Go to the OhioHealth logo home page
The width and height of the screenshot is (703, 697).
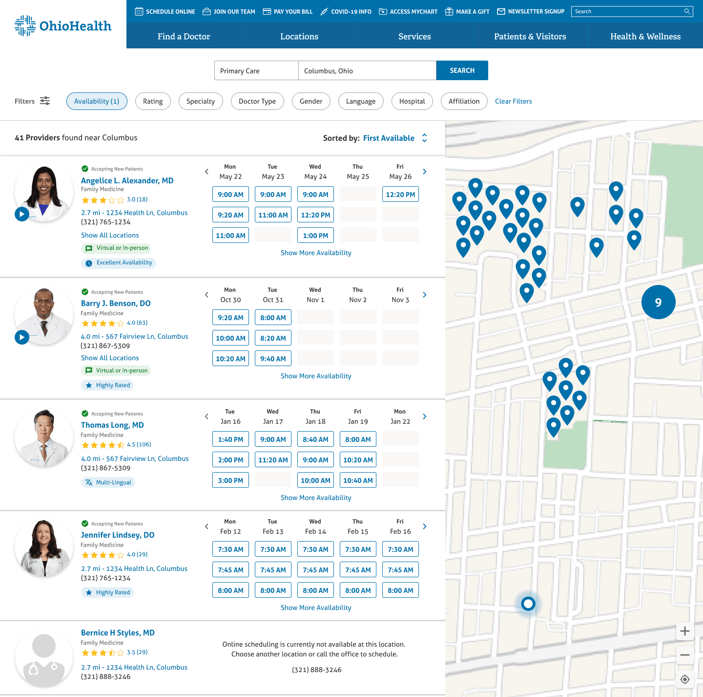click(x=63, y=25)
